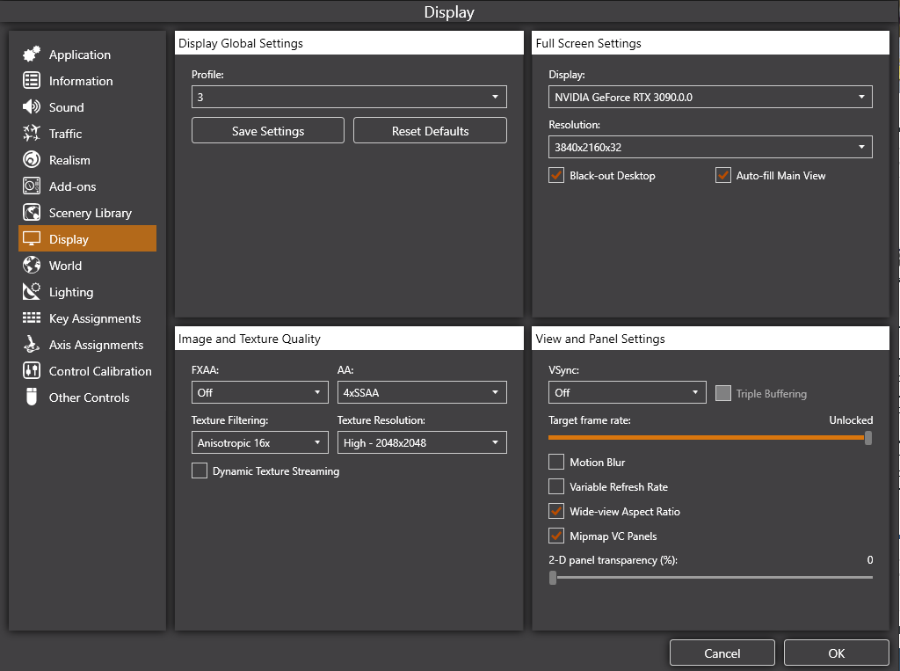
Task: Uncheck Wide-view Aspect Ratio
Action: point(556,511)
